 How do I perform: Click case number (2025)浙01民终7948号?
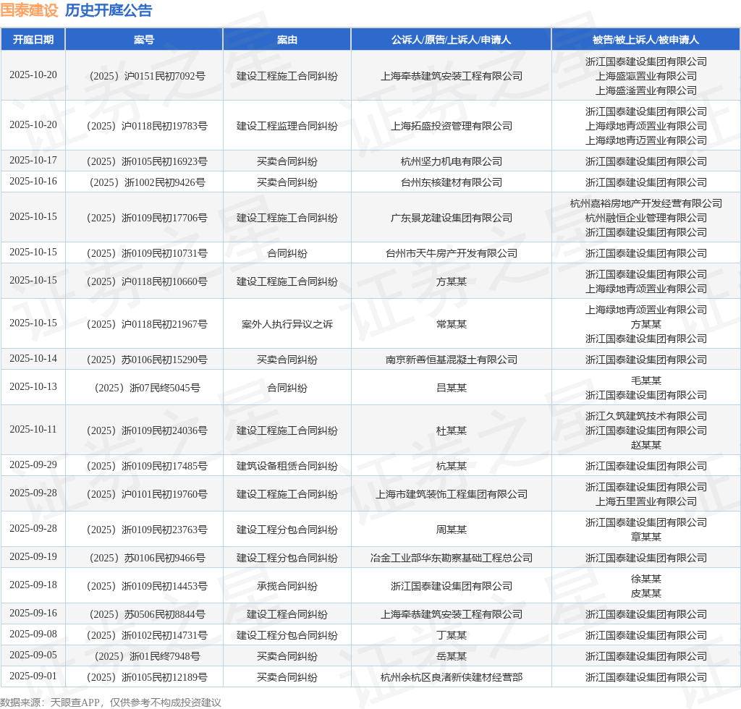tap(148, 656)
